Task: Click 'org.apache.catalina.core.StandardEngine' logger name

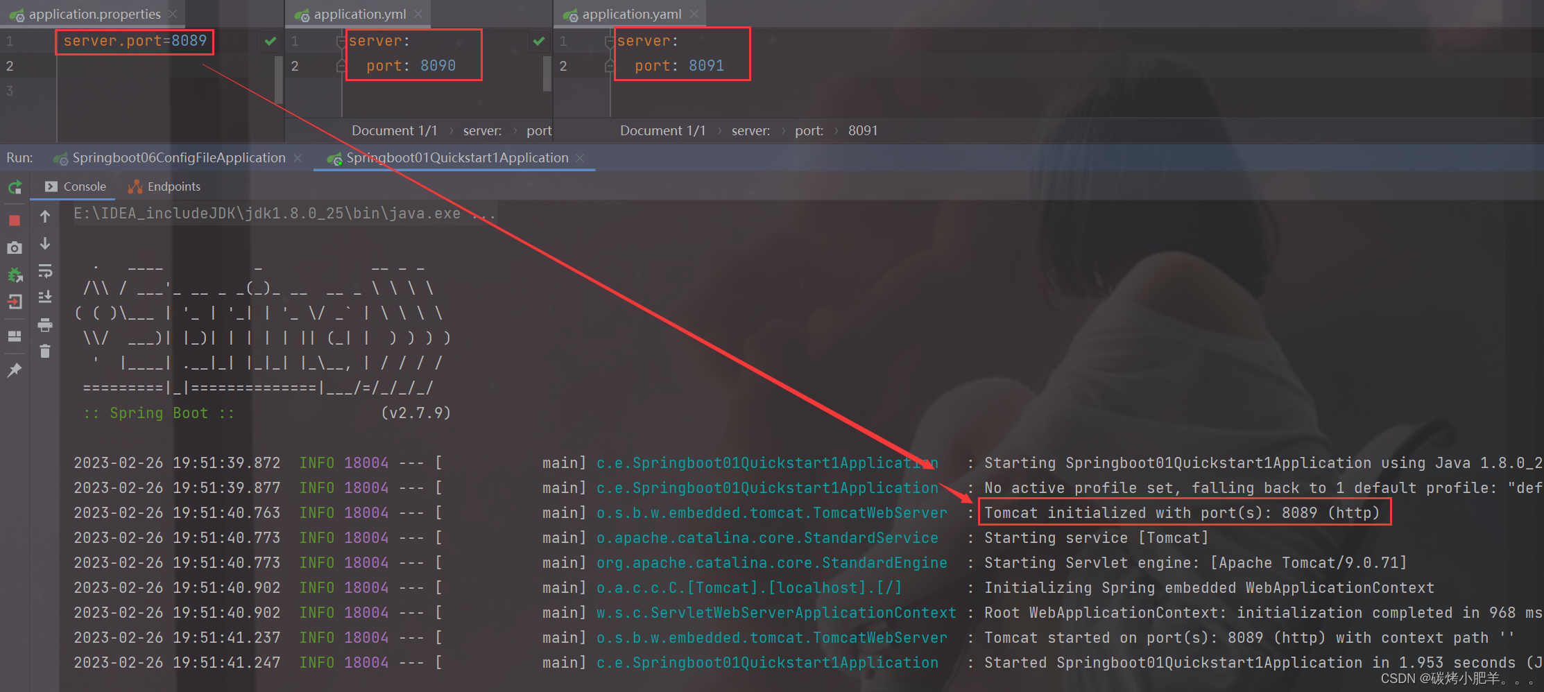Action: 772,563
